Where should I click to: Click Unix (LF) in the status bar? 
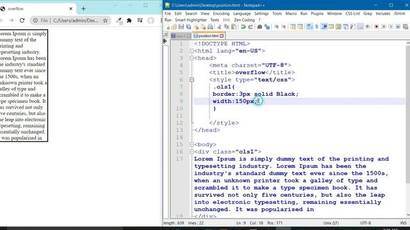click(x=331, y=223)
